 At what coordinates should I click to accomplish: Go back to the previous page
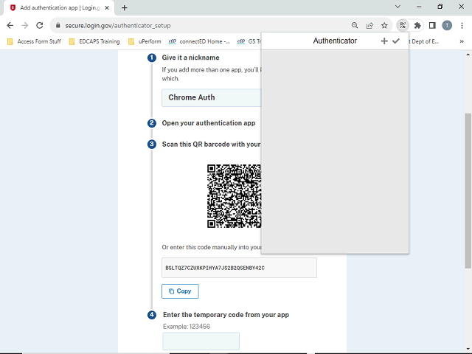(10, 25)
